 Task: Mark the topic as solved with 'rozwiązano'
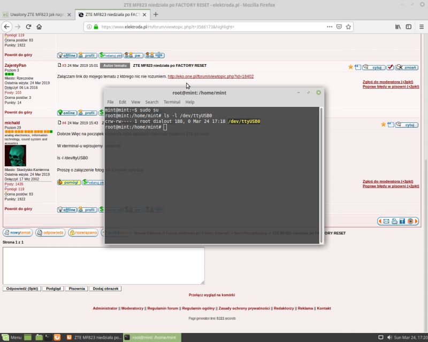pos(83,232)
